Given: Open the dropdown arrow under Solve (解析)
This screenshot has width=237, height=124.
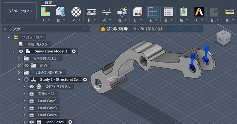Looking at the screenshot, I should click(x=187, y=20).
